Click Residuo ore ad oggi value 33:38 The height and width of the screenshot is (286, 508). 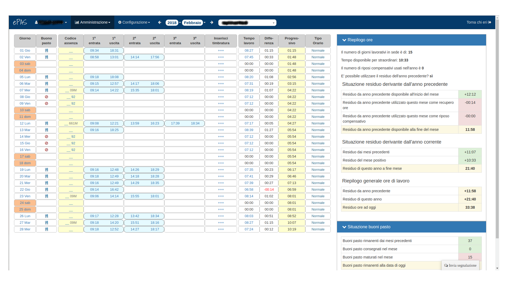(470, 207)
